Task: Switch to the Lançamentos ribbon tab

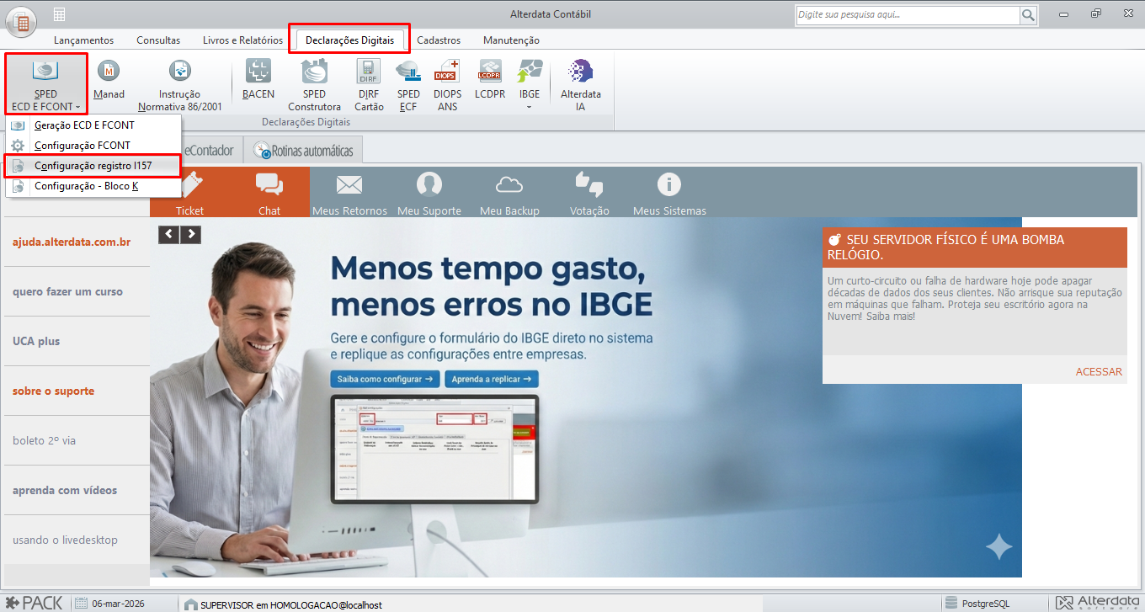Action: tap(83, 40)
